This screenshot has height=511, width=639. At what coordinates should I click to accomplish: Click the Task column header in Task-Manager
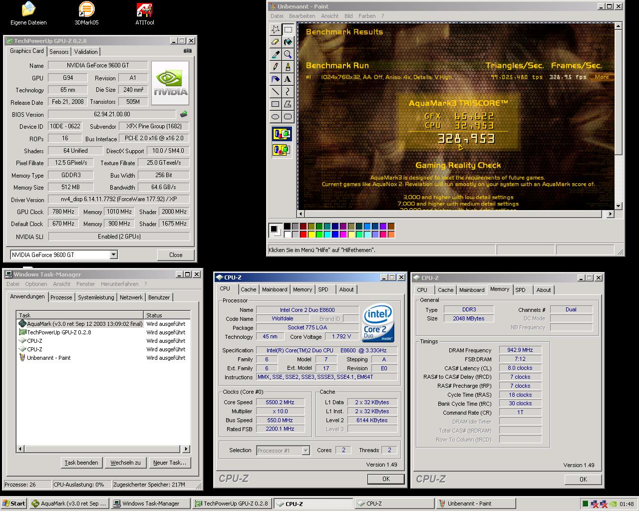tap(80, 315)
